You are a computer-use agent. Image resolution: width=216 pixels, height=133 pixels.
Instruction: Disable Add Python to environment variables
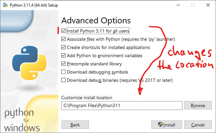64,55
